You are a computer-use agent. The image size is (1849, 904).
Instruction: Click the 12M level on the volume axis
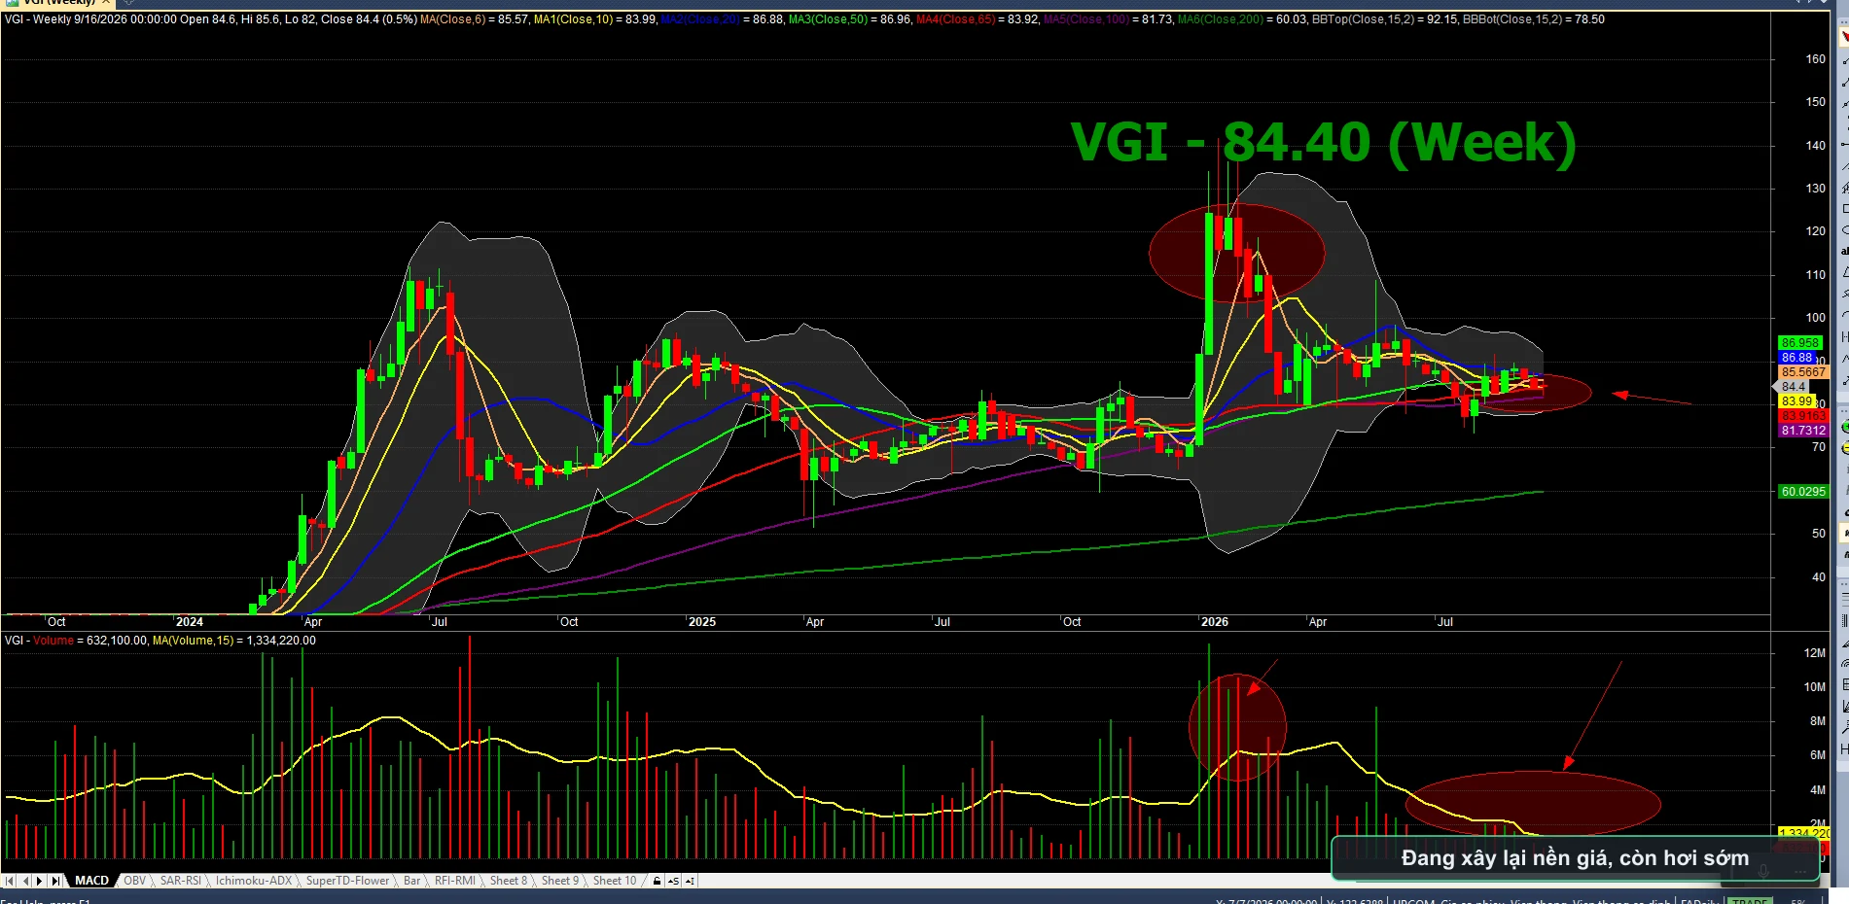[1815, 653]
